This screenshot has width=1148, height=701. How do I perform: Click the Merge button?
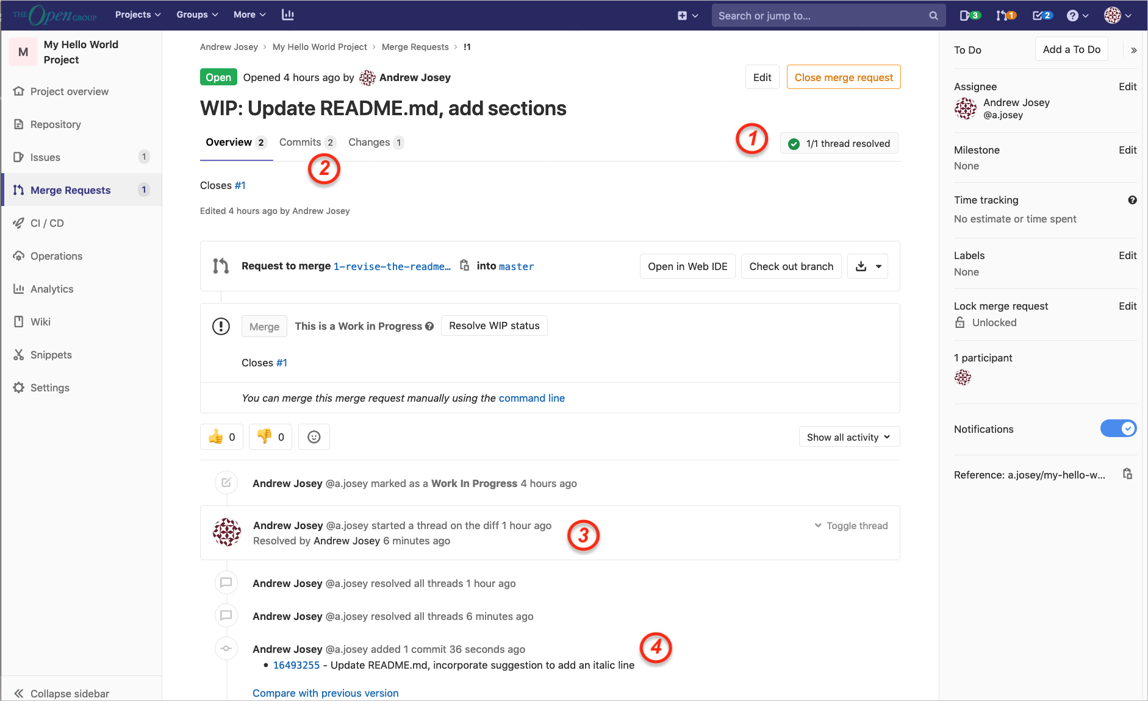[x=264, y=326]
